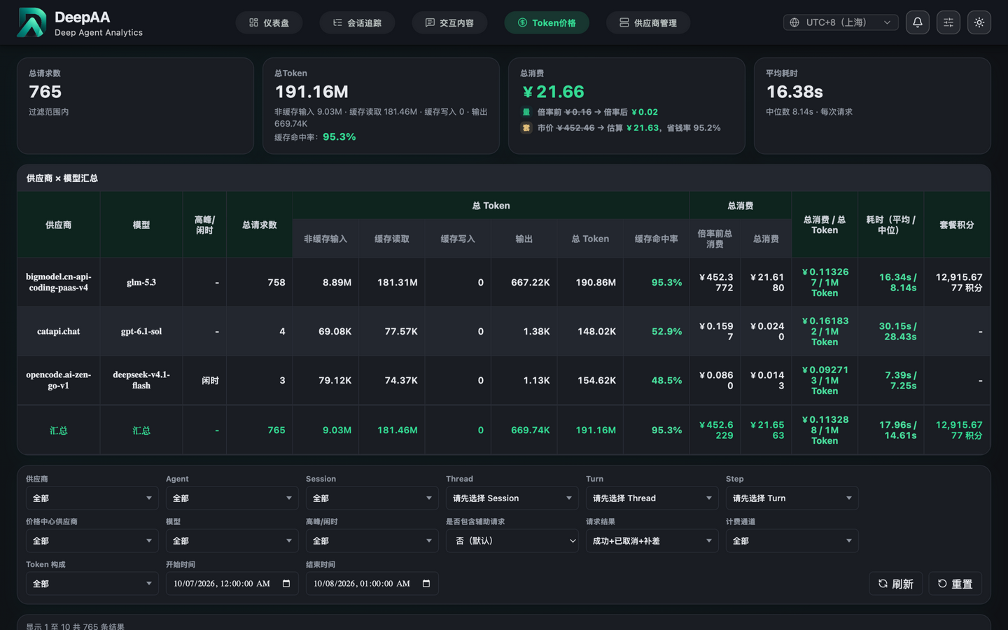Click the 开始时间 date input field

(x=232, y=584)
